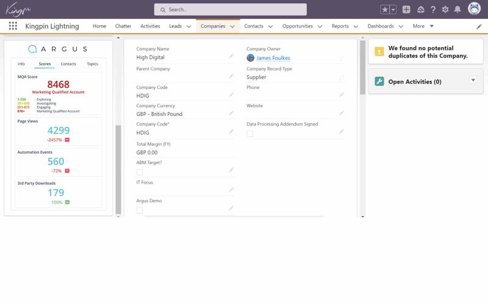Open the More navigation dropdown
The image size is (488, 305).
(423, 26)
